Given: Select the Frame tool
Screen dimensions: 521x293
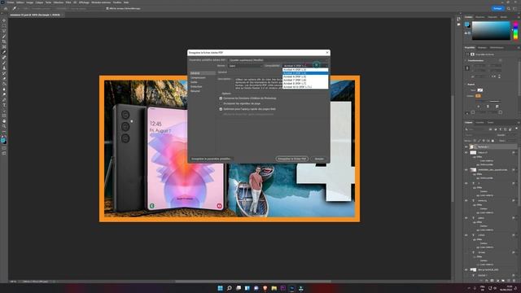Looking at the screenshot, I should [x=4, y=47].
